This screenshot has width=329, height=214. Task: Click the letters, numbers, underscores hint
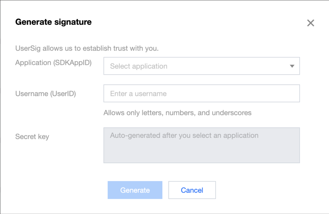[177, 113]
